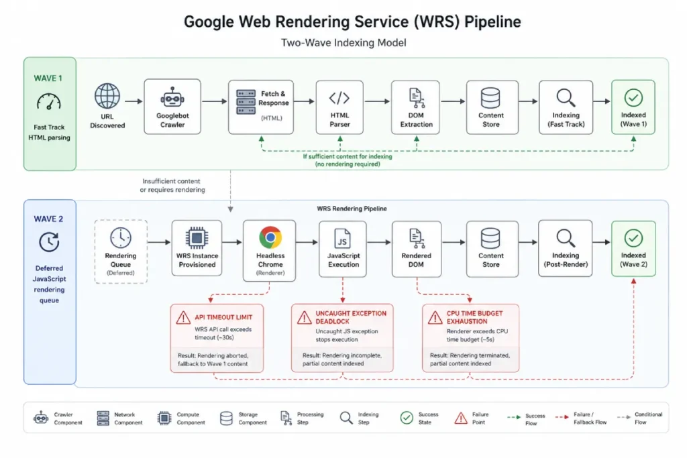
Task: Click the 'Google Web Rendering Service (WRS) Pipeline' title
Action: (x=352, y=22)
